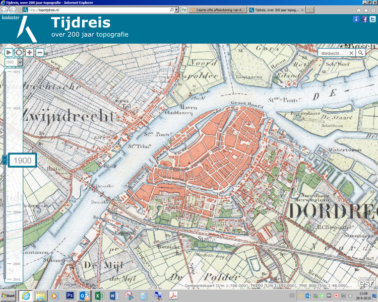Open the year dropdown showing 1900
The height and width of the screenshot is (302, 378).
click(x=14, y=62)
